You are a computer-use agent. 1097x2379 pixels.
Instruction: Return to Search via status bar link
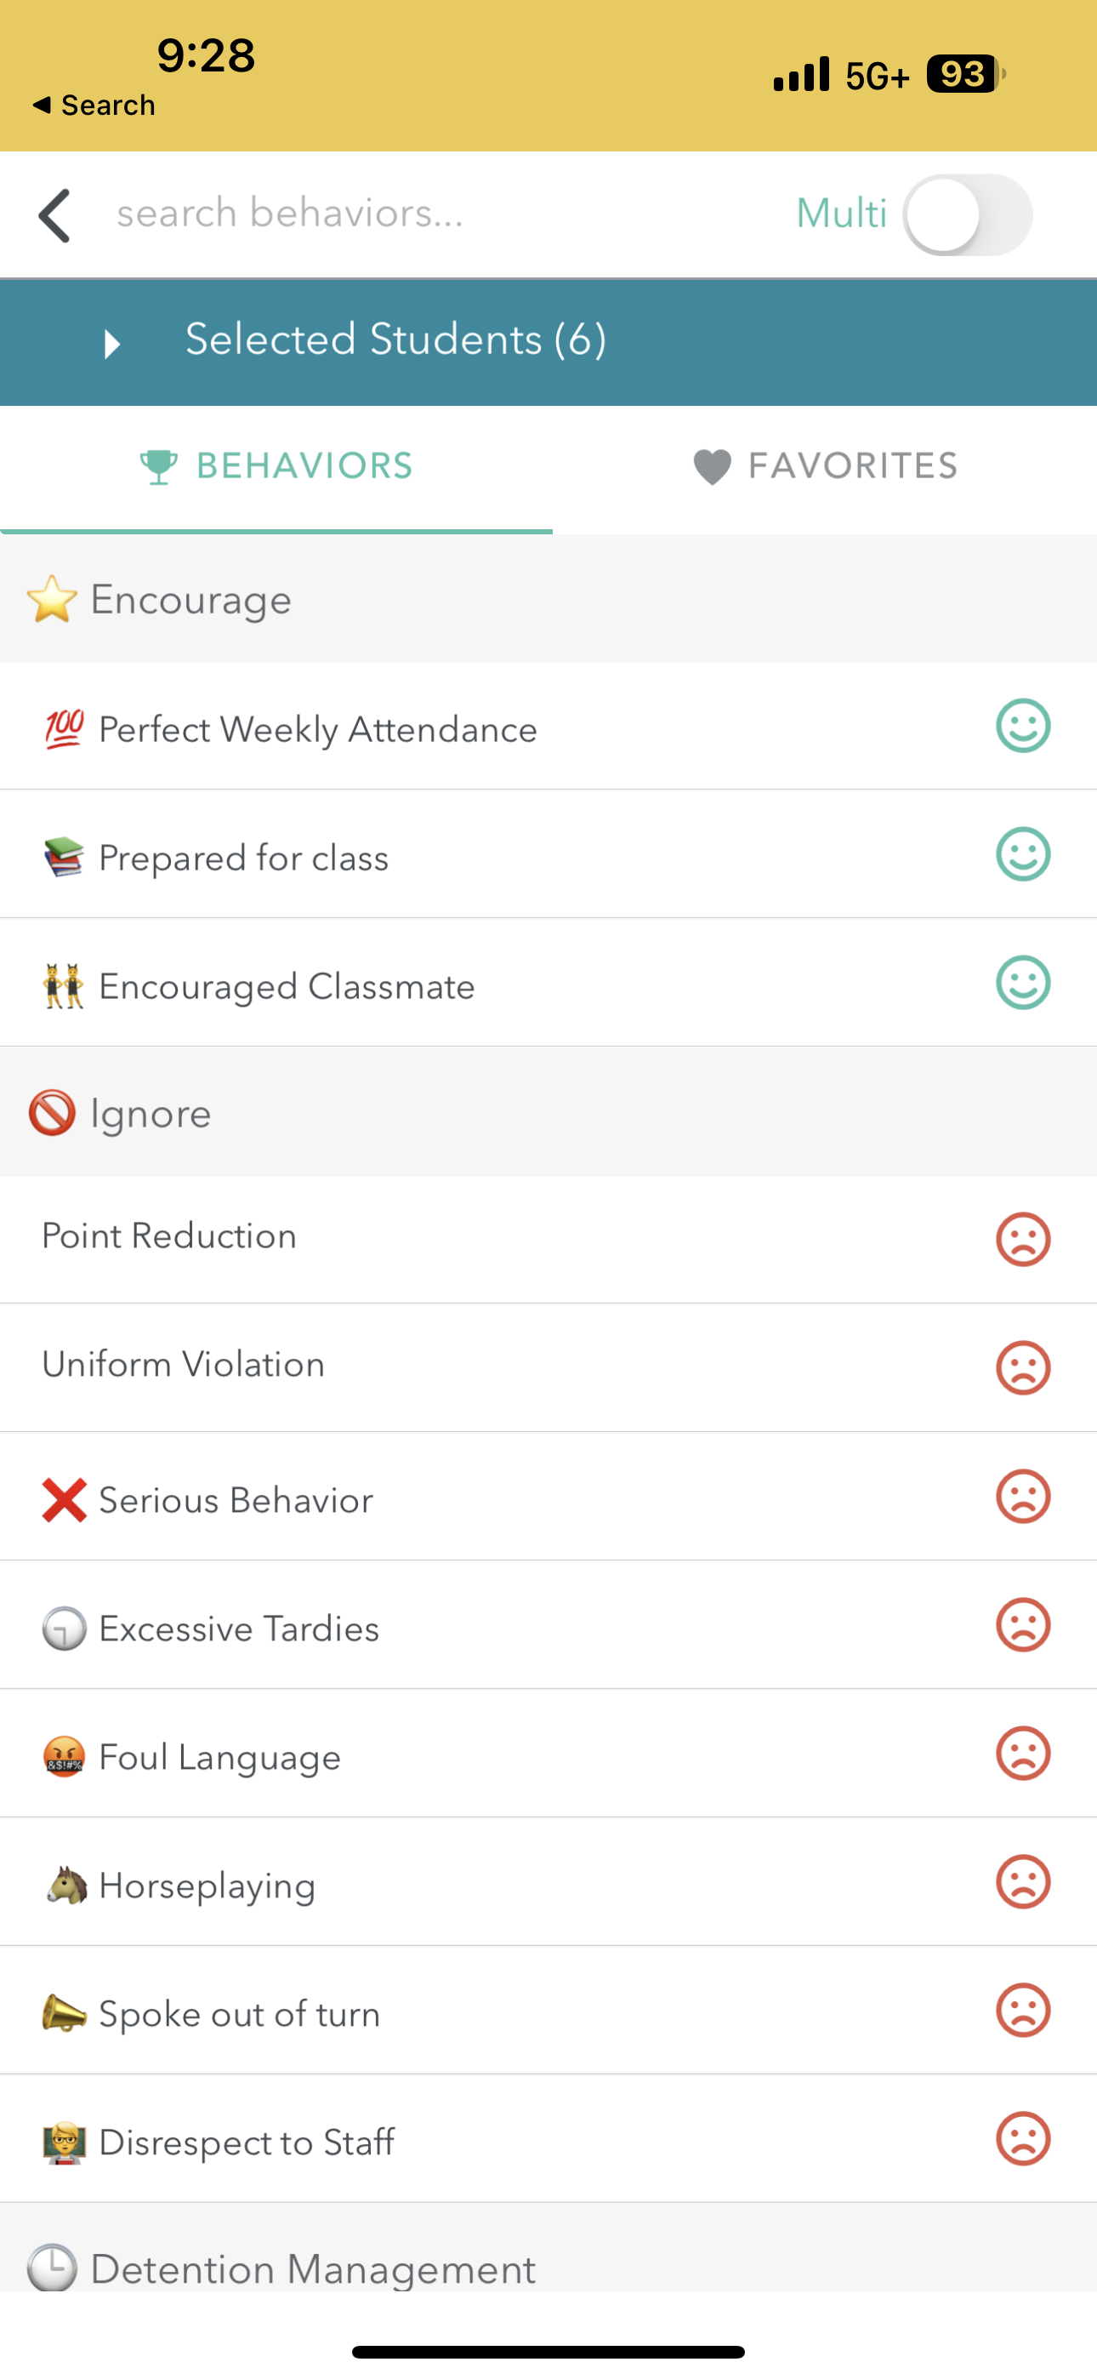pos(94,106)
